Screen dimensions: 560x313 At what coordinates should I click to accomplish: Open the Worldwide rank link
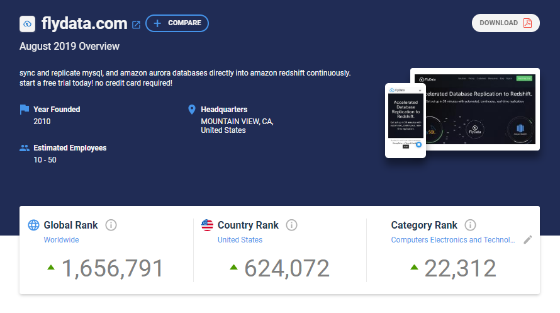[x=61, y=240]
